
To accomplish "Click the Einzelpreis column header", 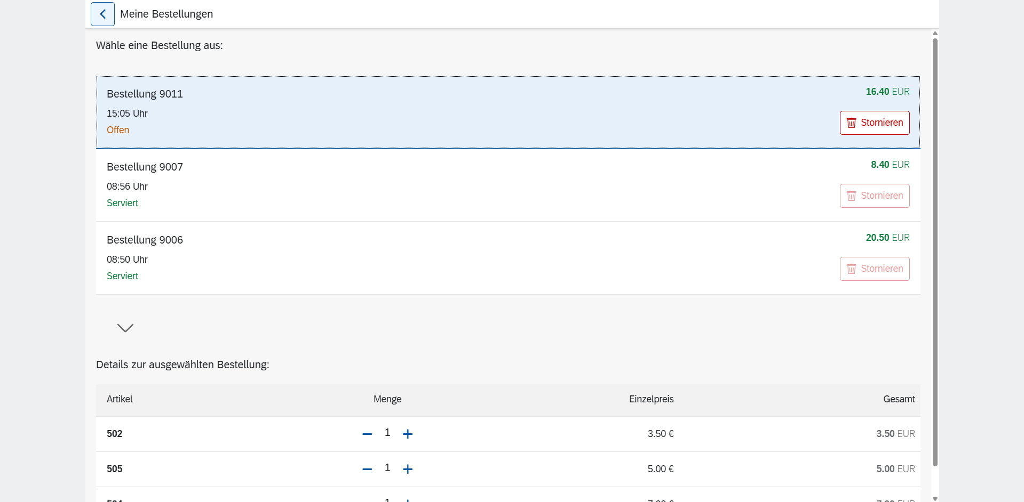I will 651,400.
